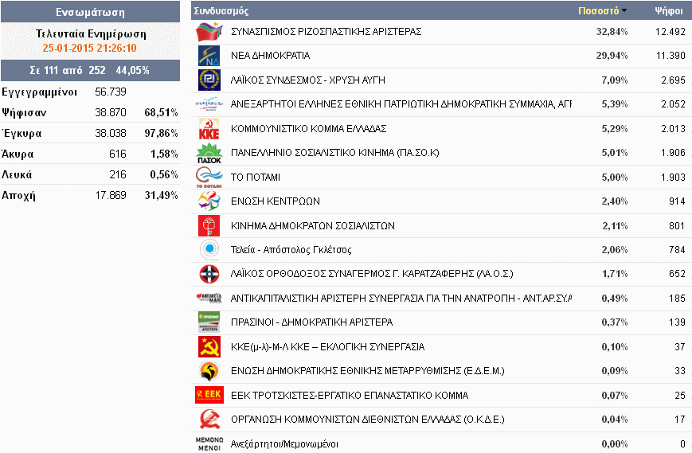Select the Golden Dawn meander logo

click(x=207, y=80)
